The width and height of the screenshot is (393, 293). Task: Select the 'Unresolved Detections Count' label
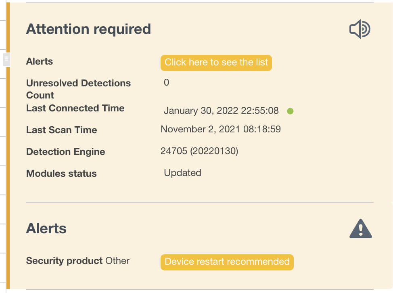coord(78,89)
